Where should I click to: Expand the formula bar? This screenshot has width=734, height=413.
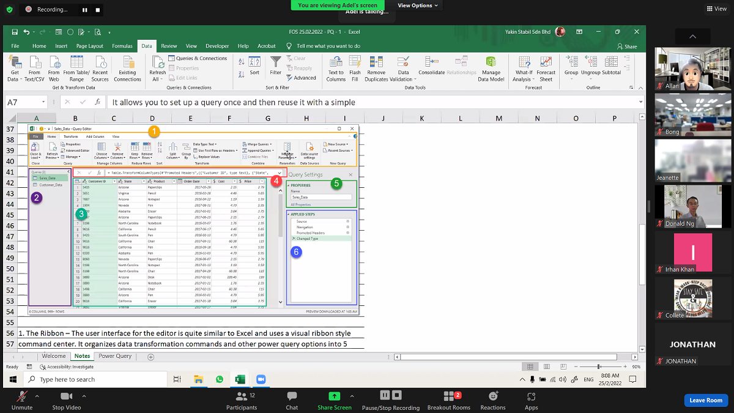640,102
